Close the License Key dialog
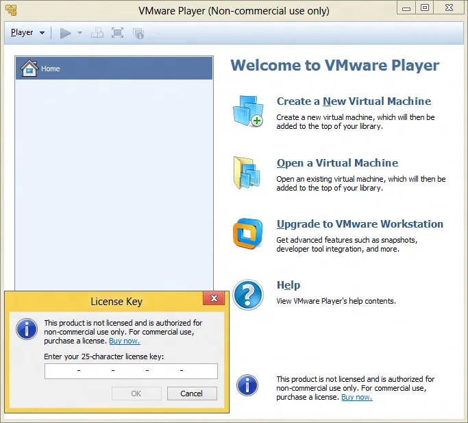Screen dimensions: 468x423 pyautogui.click(x=214, y=298)
